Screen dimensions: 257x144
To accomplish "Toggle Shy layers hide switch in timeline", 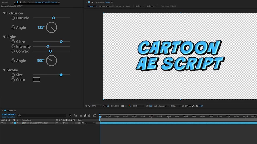I will click(81, 115).
